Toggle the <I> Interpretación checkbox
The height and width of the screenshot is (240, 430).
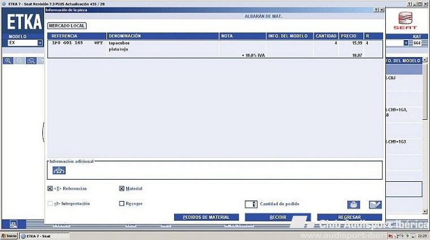(50, 204)
